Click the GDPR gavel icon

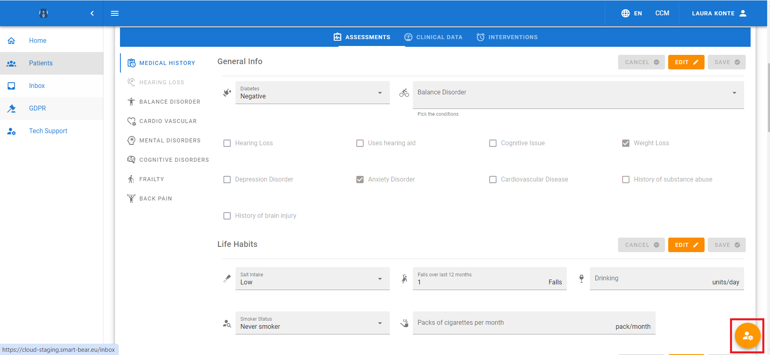point(11,109)
